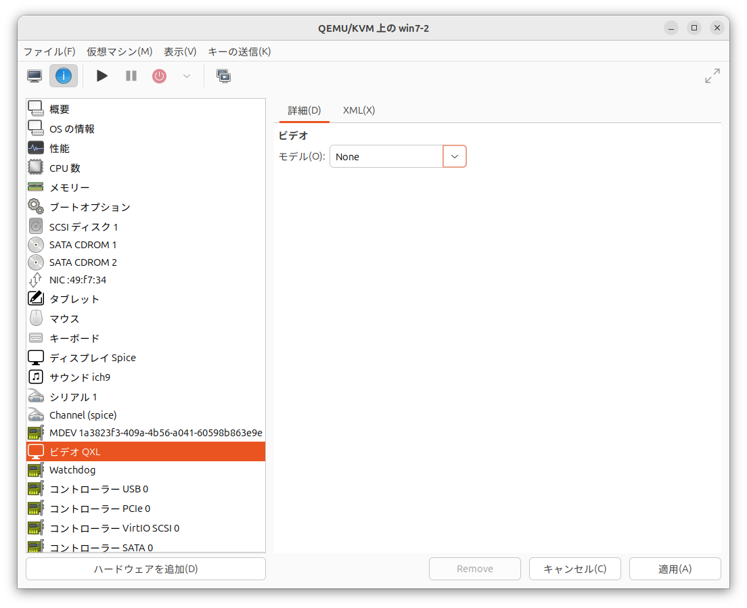
Task: Switch to the 詳細(D) tab
Action: pos(304,110)
